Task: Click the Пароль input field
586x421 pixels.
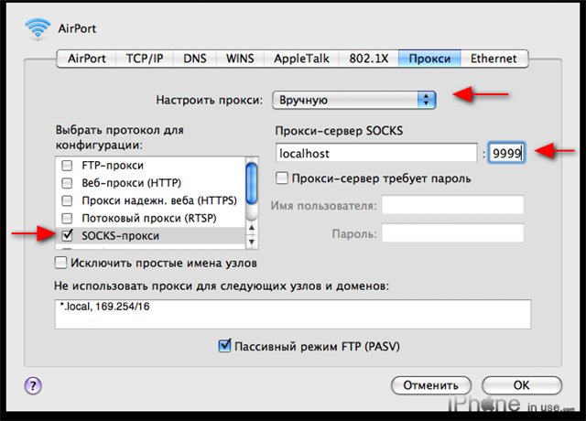Action: pos(453,233)
